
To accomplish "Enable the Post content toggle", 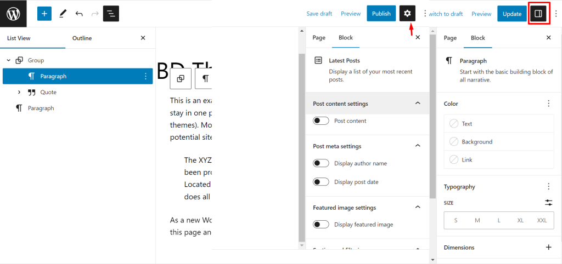I will pyautogui.click(x=321, y=121).
